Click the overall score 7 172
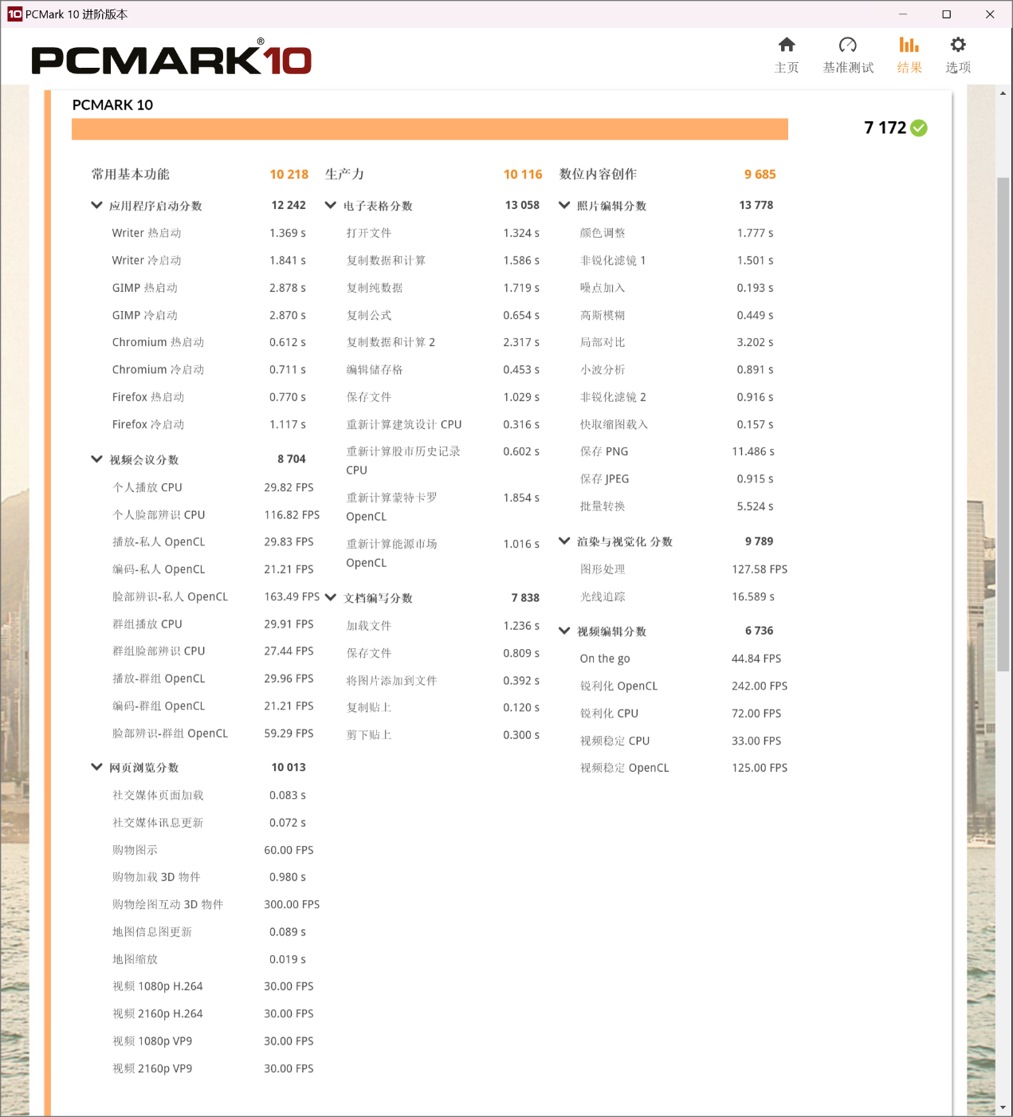This screenshot has height=1117, width=1013. tap(885, 128)
